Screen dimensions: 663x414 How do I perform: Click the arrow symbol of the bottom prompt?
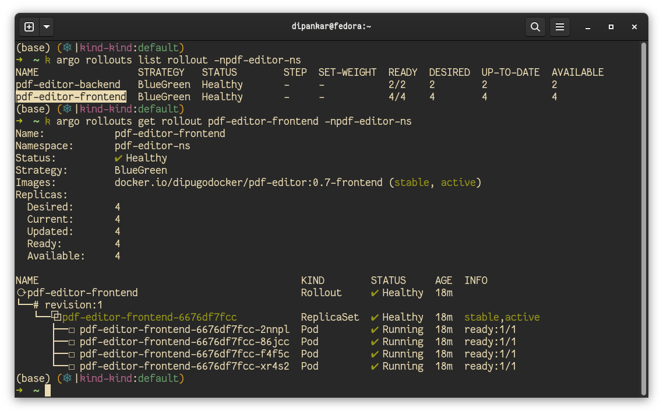(x=19, y=390)
